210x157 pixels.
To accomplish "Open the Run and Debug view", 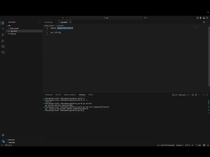I will (3, 41).
